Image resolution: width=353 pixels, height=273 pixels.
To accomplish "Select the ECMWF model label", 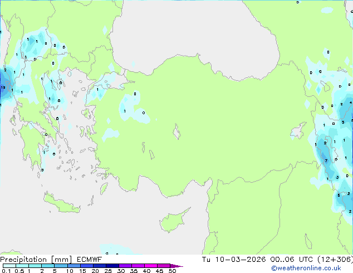I will 84,259.
